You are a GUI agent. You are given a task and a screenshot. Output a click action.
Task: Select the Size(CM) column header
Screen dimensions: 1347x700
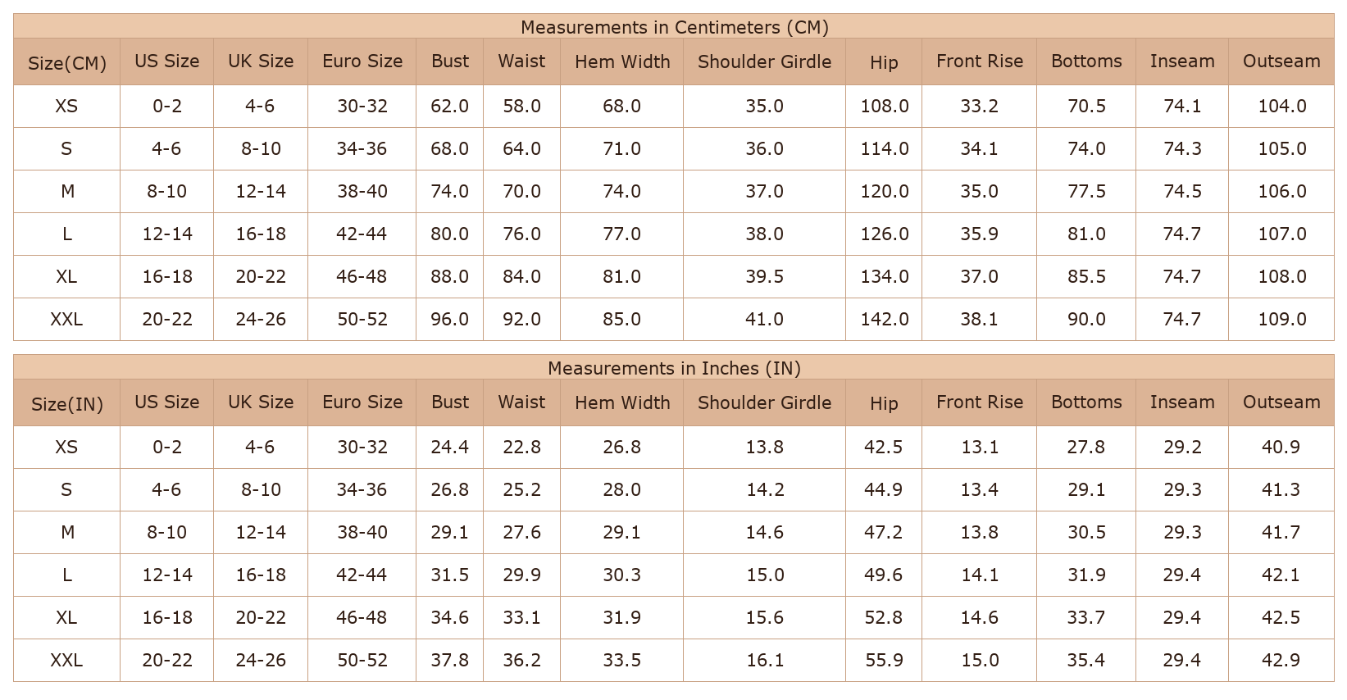(x=66, y=62)
